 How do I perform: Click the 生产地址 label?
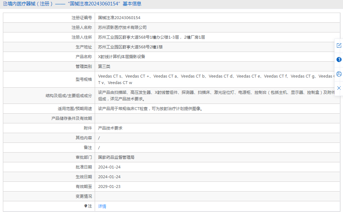pos(84,47)
